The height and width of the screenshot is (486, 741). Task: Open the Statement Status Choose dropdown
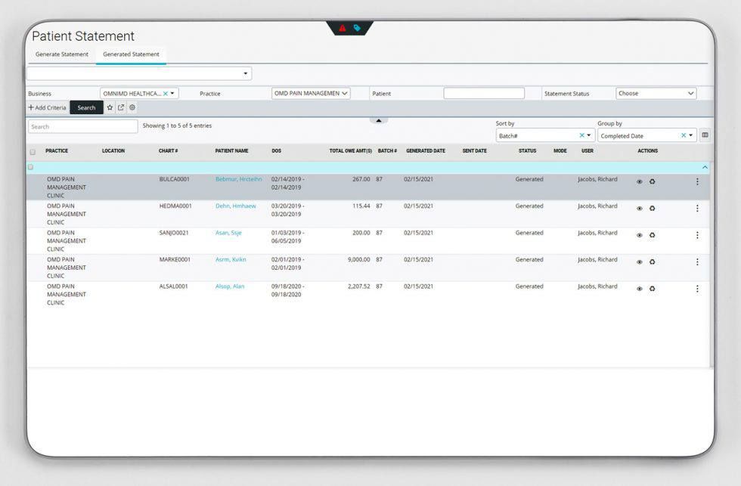(x=656, y=92)
